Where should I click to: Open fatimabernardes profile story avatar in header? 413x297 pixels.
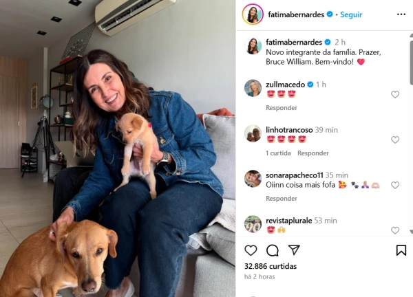point(253,14)
